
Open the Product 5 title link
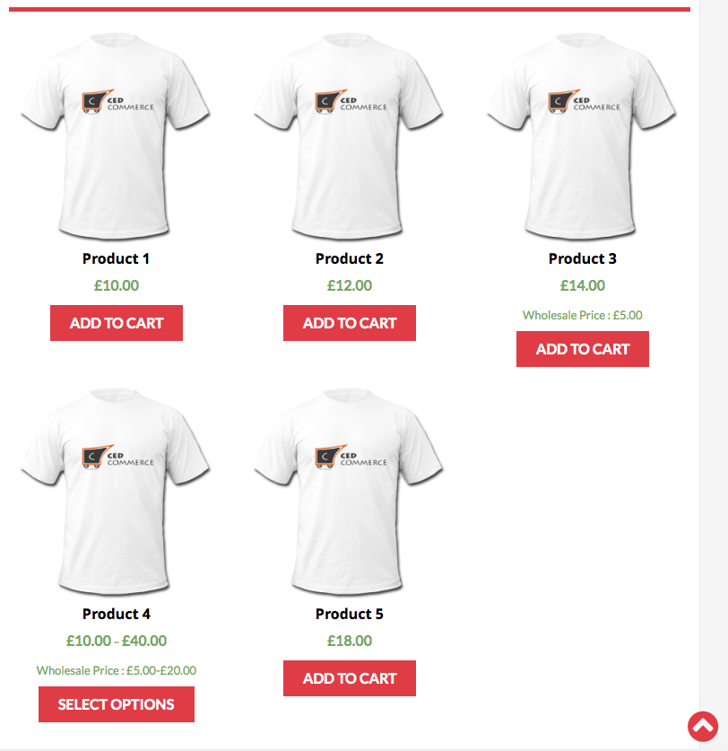350,614
